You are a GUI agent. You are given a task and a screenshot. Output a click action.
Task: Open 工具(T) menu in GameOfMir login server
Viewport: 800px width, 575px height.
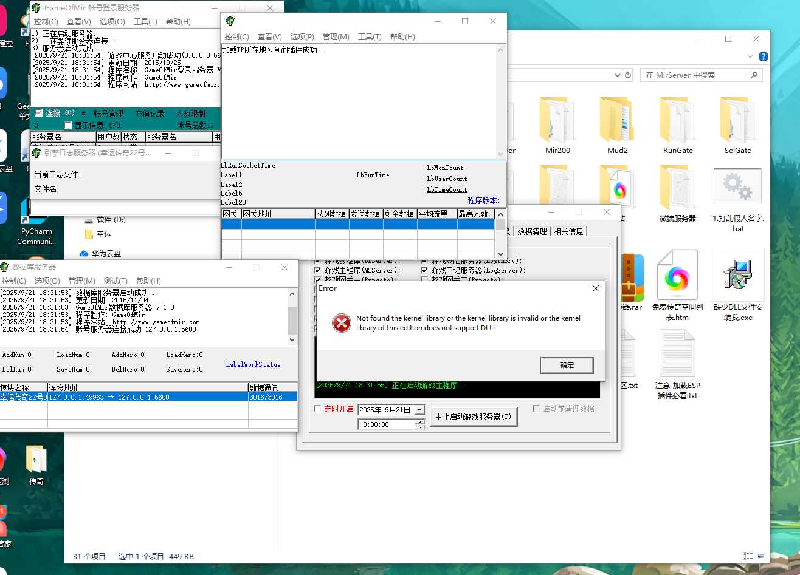click(x=145, y=21)
